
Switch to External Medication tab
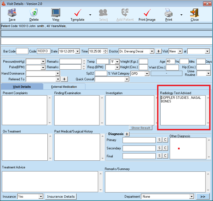64,87
